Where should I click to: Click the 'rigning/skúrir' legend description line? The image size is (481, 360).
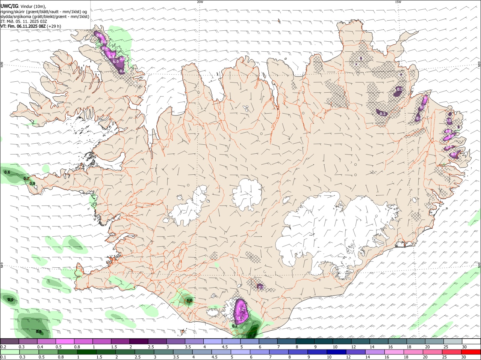pyautogui.click(x=44, y=12)
